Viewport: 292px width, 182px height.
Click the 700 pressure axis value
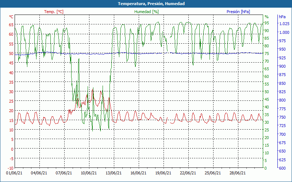tap(282, 134)
